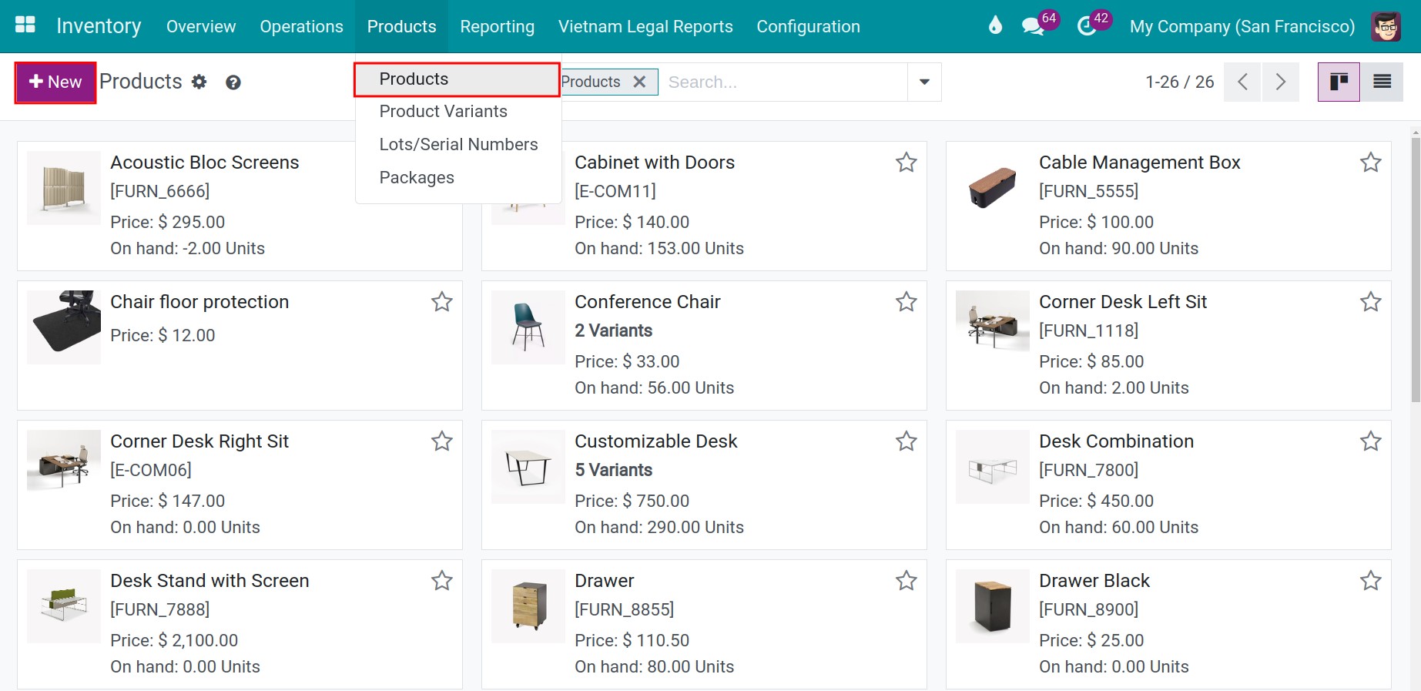
Task: Click 'Price: $ 2,100.00' text
Action: pyautogui.click(x=174, y=640)
